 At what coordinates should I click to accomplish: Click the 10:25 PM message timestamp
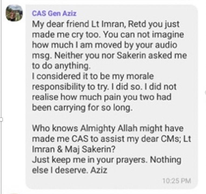[177, 181]
